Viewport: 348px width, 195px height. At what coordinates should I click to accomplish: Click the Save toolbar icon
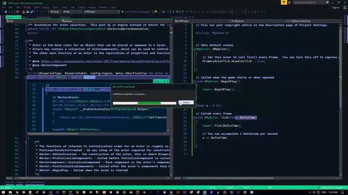coord(28,12)
